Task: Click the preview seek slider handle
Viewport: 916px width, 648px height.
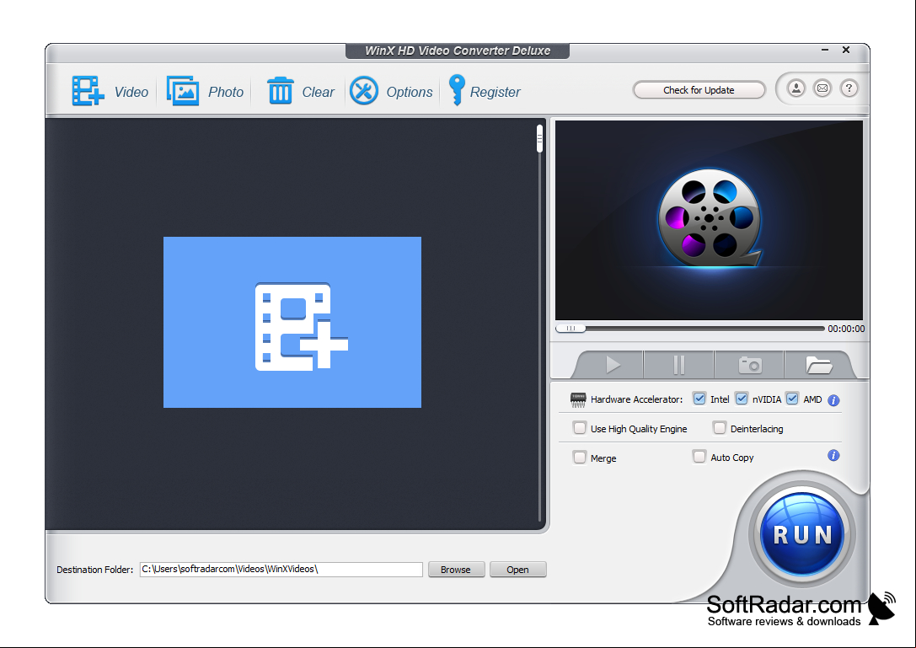Action: pyautogui.click(x=570, y=329)
